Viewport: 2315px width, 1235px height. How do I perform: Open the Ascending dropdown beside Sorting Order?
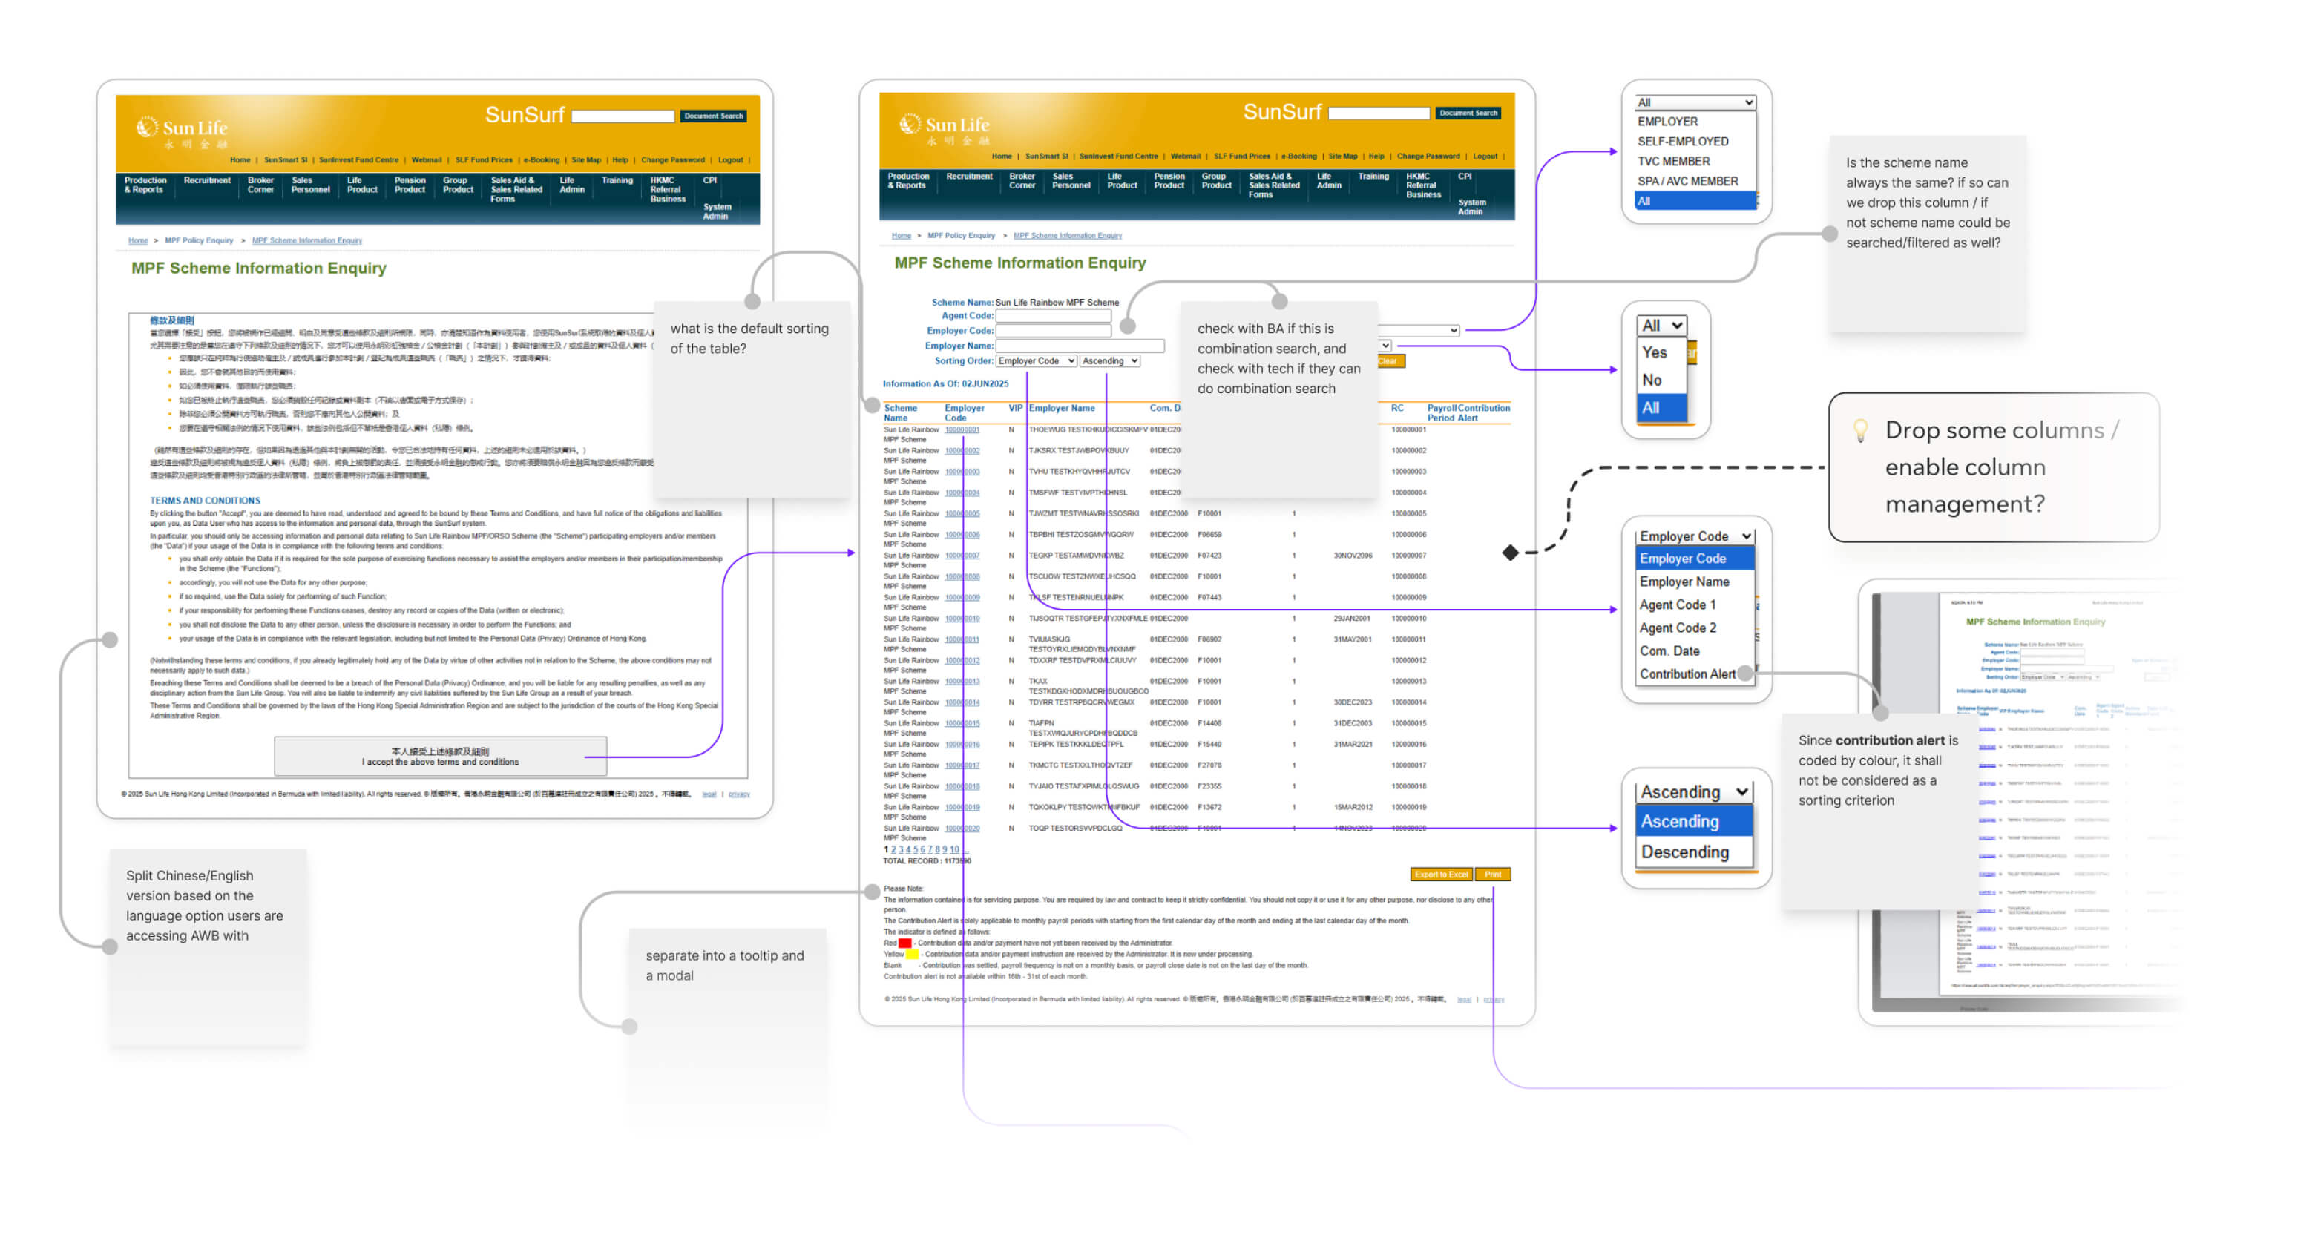(x=1110, y=361)
